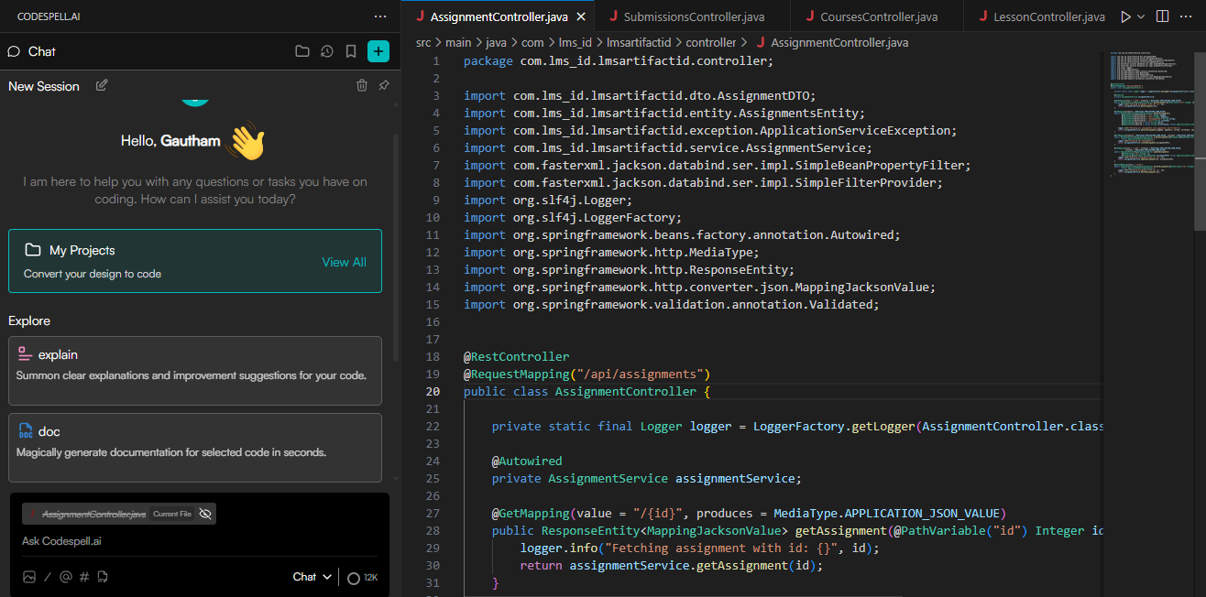1206x597 pixels.
Task: Open chat history clock icon
Action: click(x=327, y=51)
